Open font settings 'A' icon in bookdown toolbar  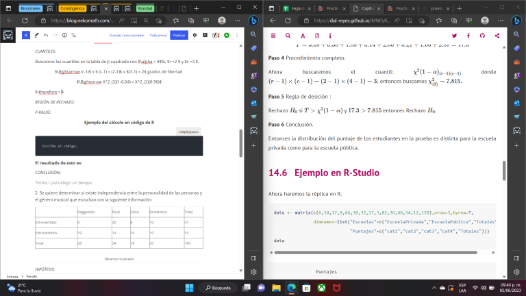click(x=303, y=35)
